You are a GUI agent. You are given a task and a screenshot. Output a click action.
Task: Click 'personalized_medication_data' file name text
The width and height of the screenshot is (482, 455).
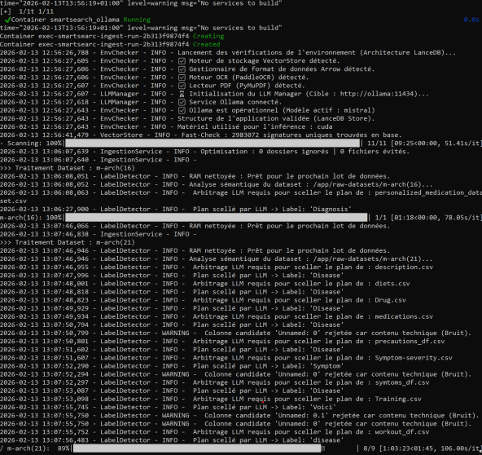[428, 192]
